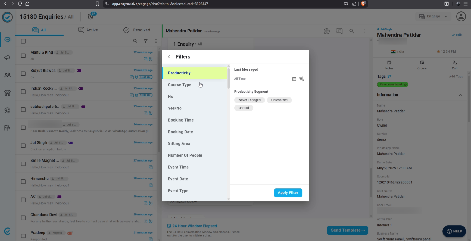This screenshot has width=471, height=241.
Task: Select Course Type filter category
Action: pyautogui.click(x=180, y=85)
